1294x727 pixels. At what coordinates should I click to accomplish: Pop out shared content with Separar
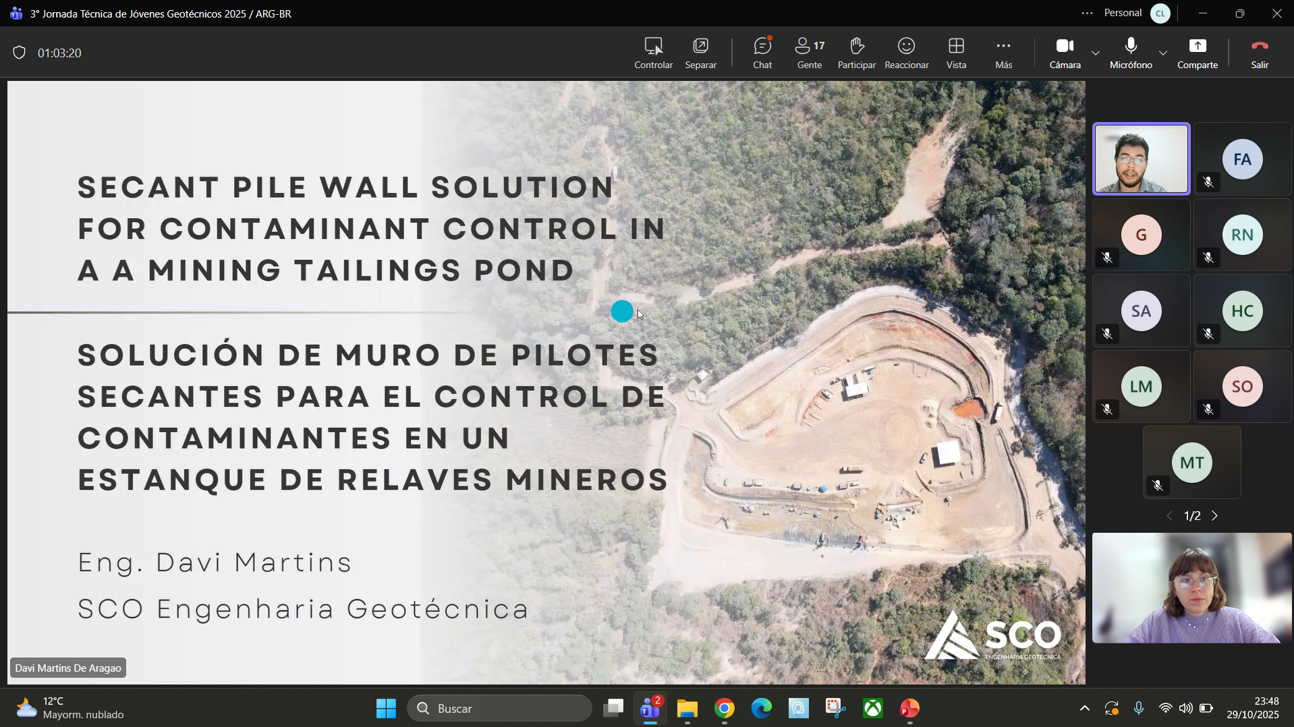700,53
